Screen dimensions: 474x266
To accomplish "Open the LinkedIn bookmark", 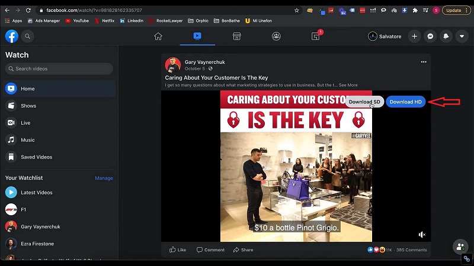I will (132, 21).
